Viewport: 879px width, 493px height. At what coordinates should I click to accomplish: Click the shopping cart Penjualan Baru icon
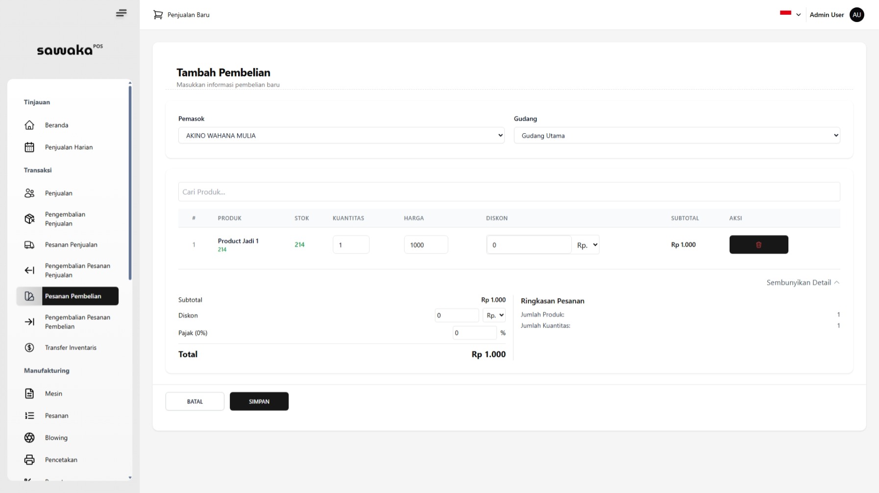tap(158, 15)
